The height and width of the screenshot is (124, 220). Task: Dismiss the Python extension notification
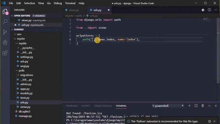point(214,121)
